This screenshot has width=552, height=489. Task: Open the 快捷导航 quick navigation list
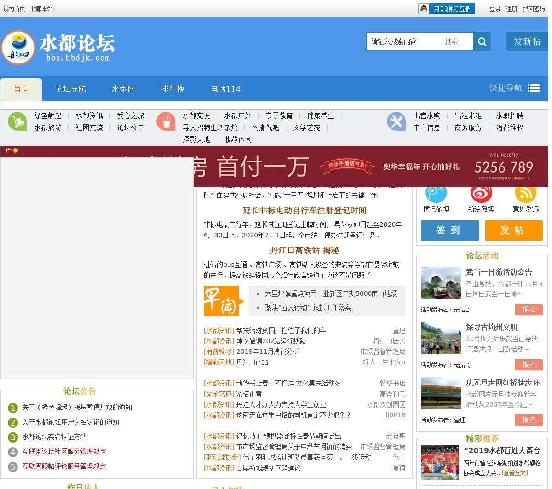(514, 88)
